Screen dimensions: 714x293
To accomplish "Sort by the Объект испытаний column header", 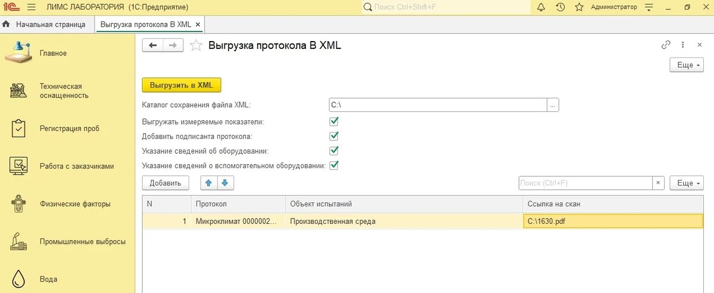I will point(403,204).
